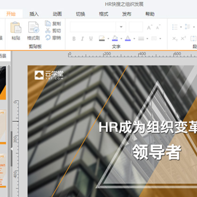Click the 剪切 scissors icon
197x197 pixels.
tap(48, 31)
